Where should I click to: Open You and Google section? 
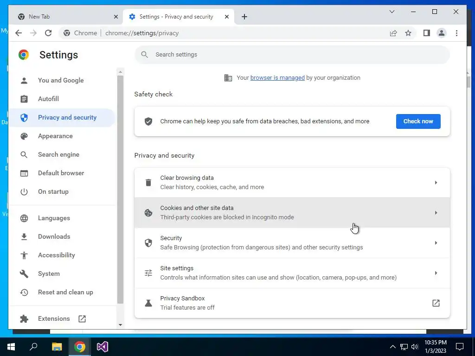pyautogui.click(x=62, y=80)
